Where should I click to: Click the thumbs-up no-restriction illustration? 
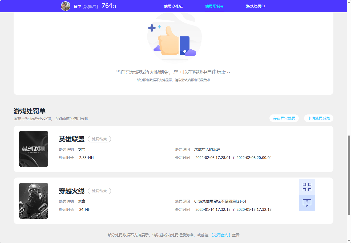174,37
